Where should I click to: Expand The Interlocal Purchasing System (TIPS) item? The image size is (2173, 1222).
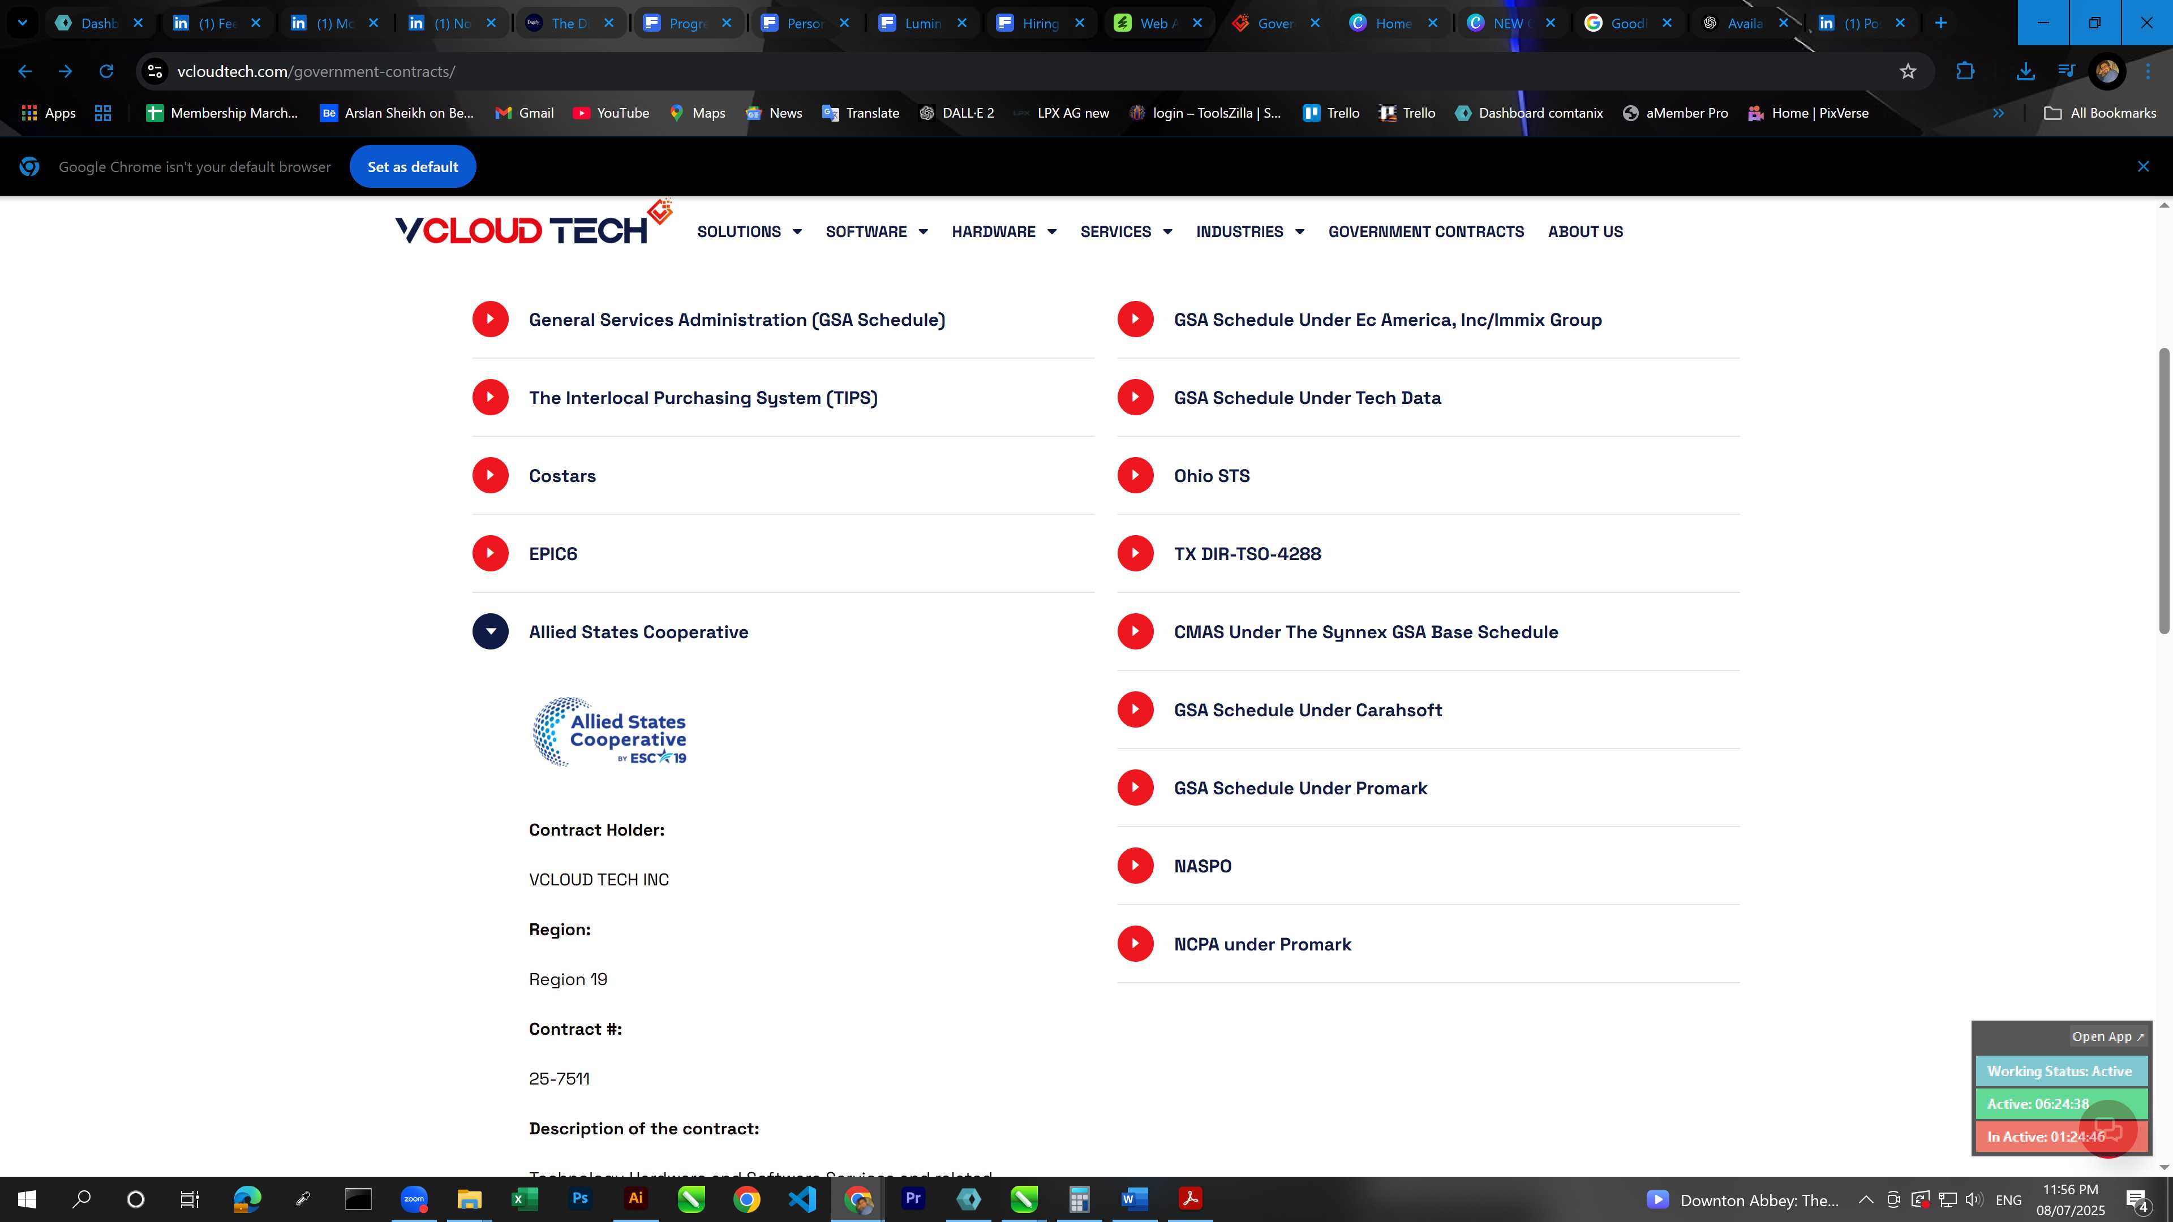(x=783, y=397)
